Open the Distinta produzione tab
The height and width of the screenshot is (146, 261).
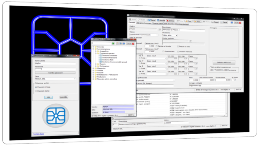pyautogui.click(x=182, y=24)
